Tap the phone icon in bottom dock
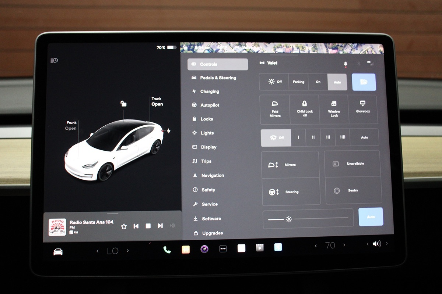Screen dimensions: 442x294 [167, 250]
